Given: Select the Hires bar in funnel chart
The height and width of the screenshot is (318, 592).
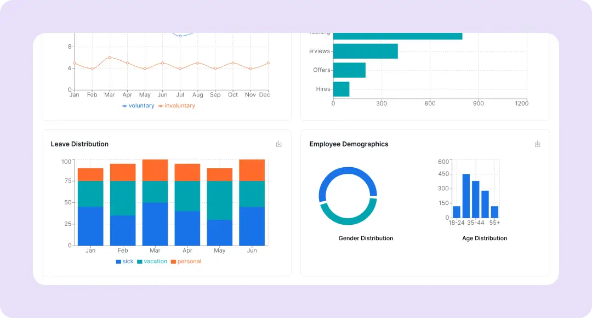Looking at the screenshot, I should point(341,89).
